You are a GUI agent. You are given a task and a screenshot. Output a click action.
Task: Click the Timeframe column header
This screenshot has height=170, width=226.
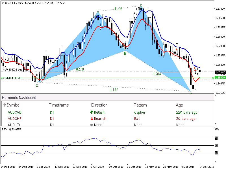59,105
